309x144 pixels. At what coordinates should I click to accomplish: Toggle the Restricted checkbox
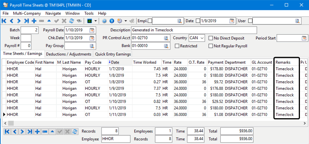click(177, 46)
